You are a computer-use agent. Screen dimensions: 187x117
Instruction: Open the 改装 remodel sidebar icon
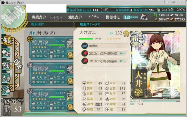point(6,65)
